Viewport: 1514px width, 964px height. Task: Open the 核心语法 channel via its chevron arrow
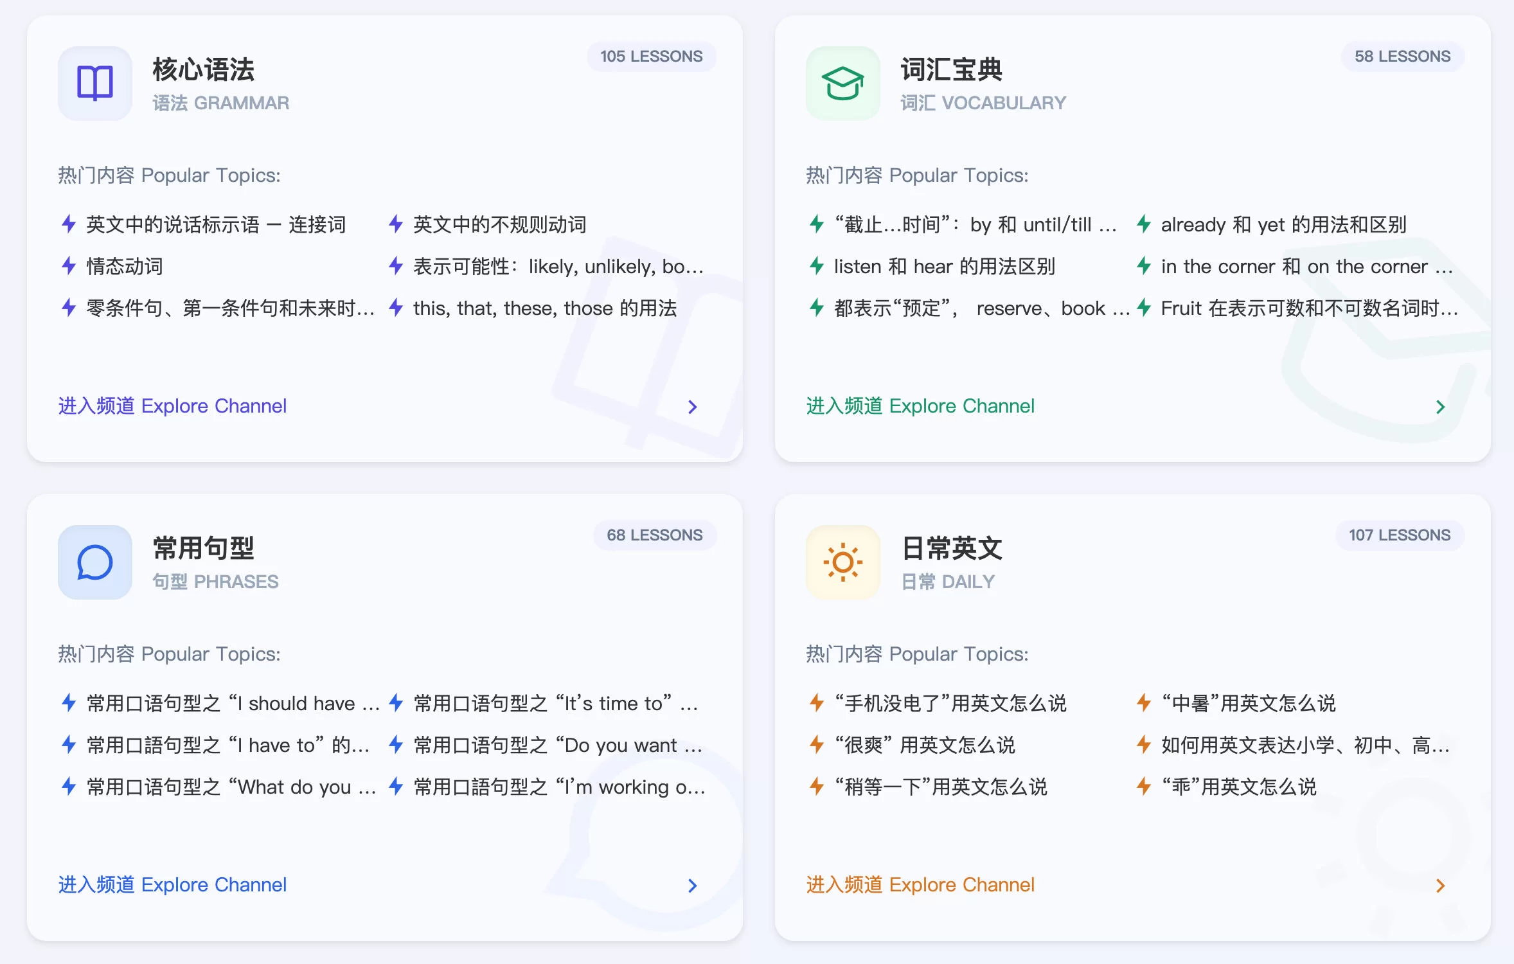692,407
